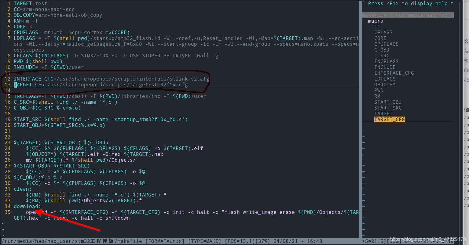
Task: Click line number 18 in gutter
Action: tap(7, 113)
